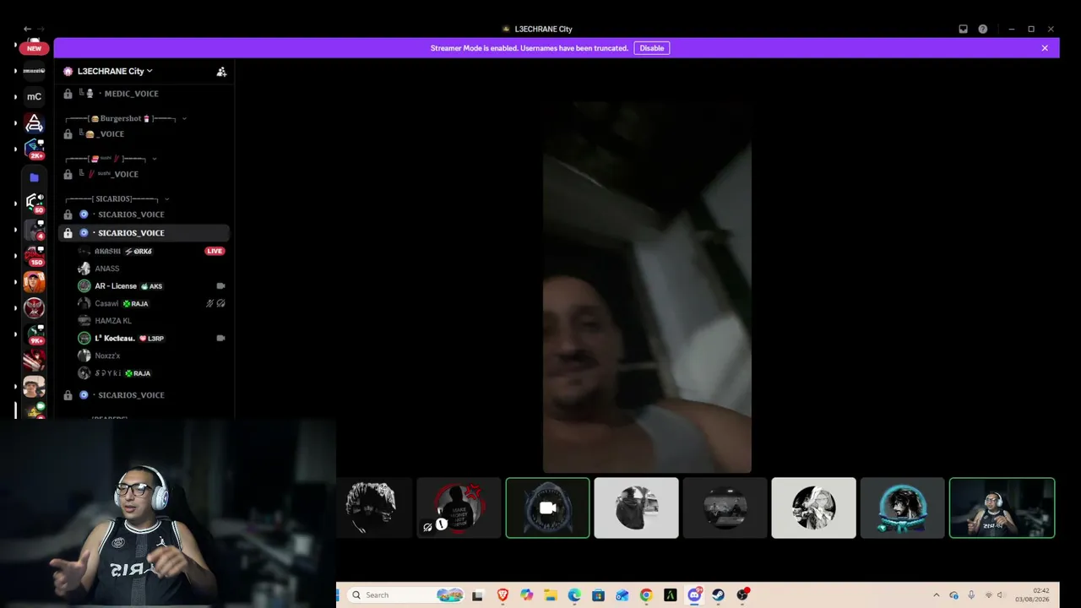Join the SICARIOS_VOICE channel below the user list
Viewport: 1081px width, 608px height.
point(144,395)
